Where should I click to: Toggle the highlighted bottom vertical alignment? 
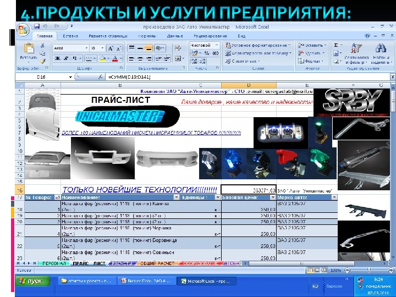[148, 48]
